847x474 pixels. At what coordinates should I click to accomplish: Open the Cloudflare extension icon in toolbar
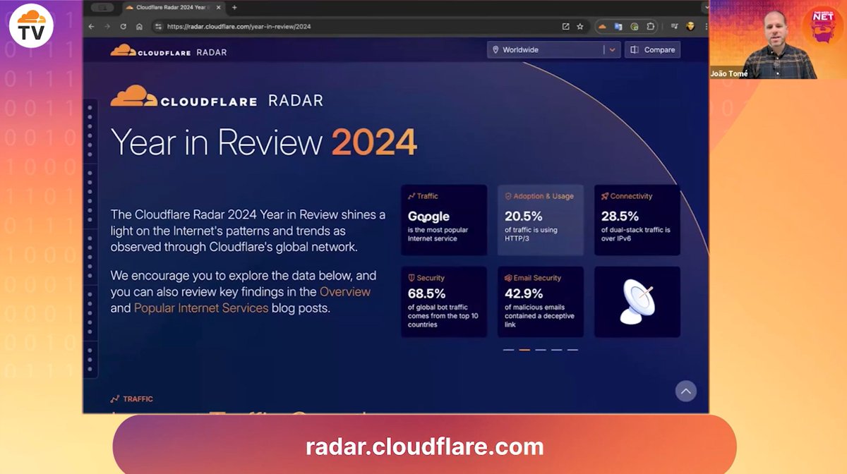tap(602, 26)
